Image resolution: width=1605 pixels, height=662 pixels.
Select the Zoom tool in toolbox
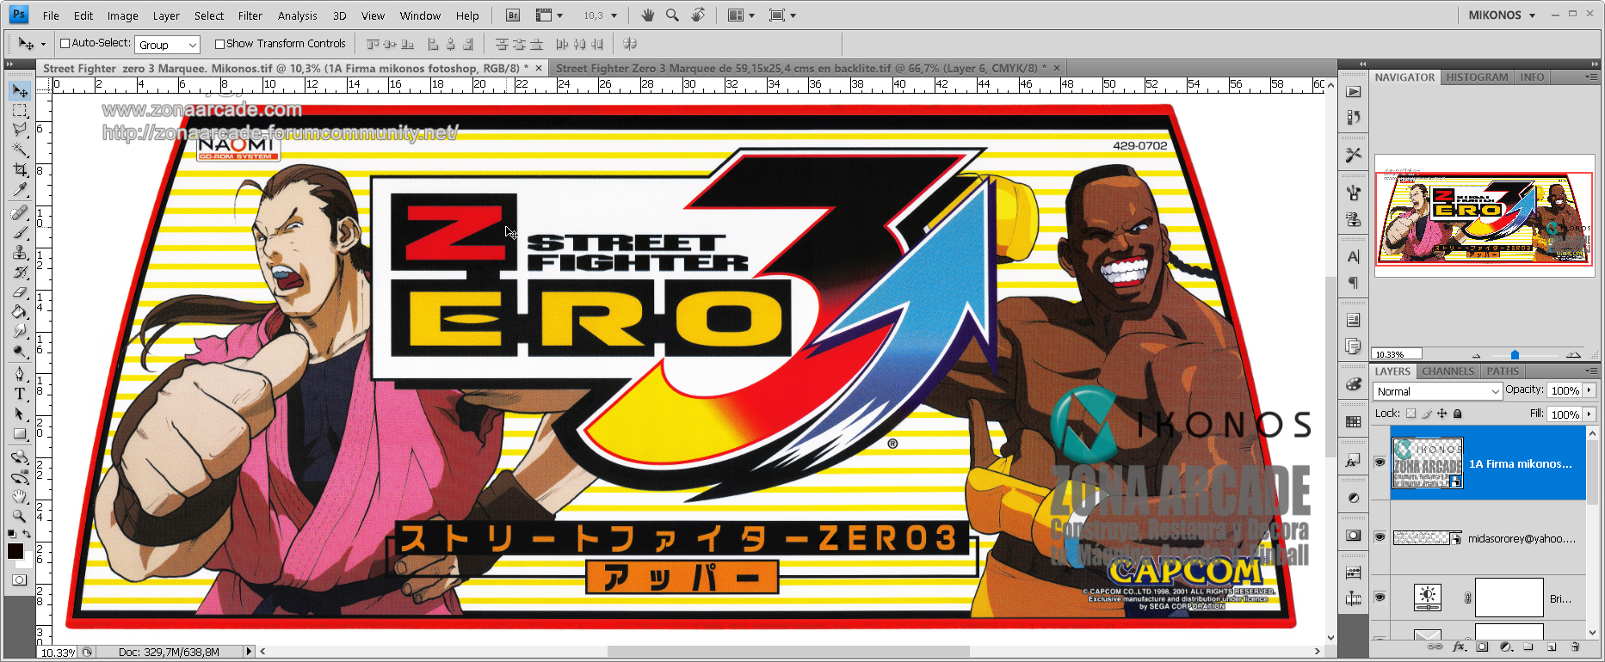point(20,517)
